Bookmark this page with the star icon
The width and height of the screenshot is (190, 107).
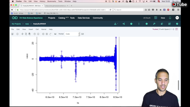146,10
